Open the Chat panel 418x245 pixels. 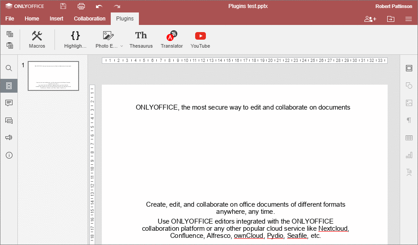pos(9,121)
